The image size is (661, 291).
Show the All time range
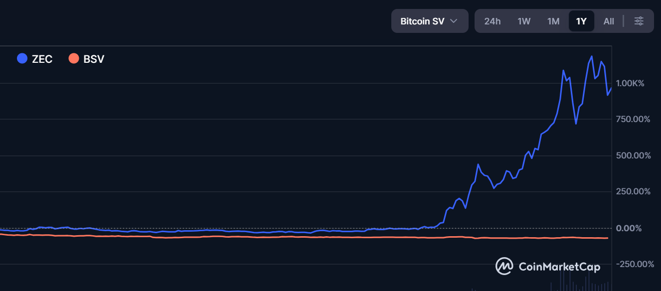pyautogui.click(x=609, y=21)
